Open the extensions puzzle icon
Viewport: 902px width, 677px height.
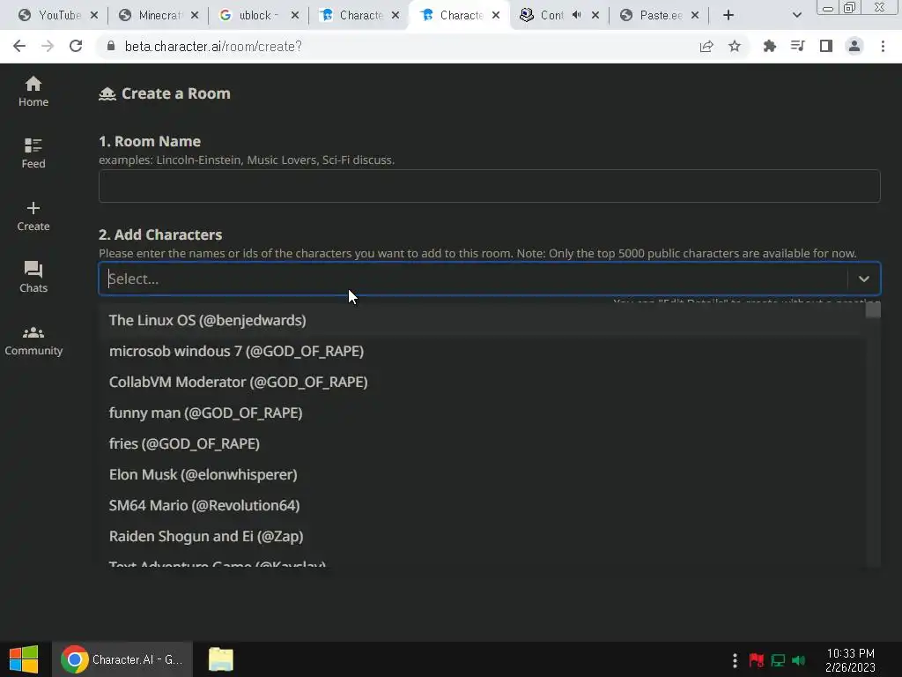[770, 47]
